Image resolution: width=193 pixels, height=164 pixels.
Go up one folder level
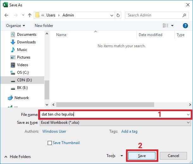(30, 15)
